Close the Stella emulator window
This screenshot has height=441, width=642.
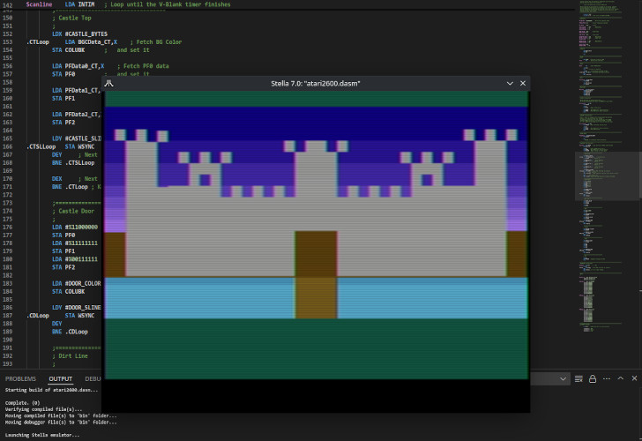coord(523,83)
